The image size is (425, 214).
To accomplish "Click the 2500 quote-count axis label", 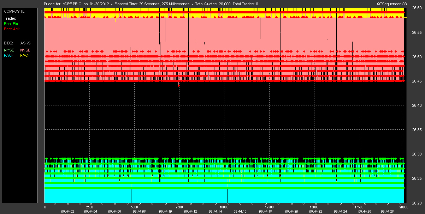I will coord(90,207).
